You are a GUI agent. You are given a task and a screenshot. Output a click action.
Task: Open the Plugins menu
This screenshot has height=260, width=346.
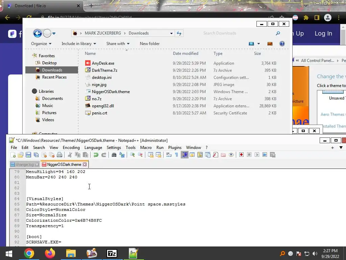coord(175,148)
